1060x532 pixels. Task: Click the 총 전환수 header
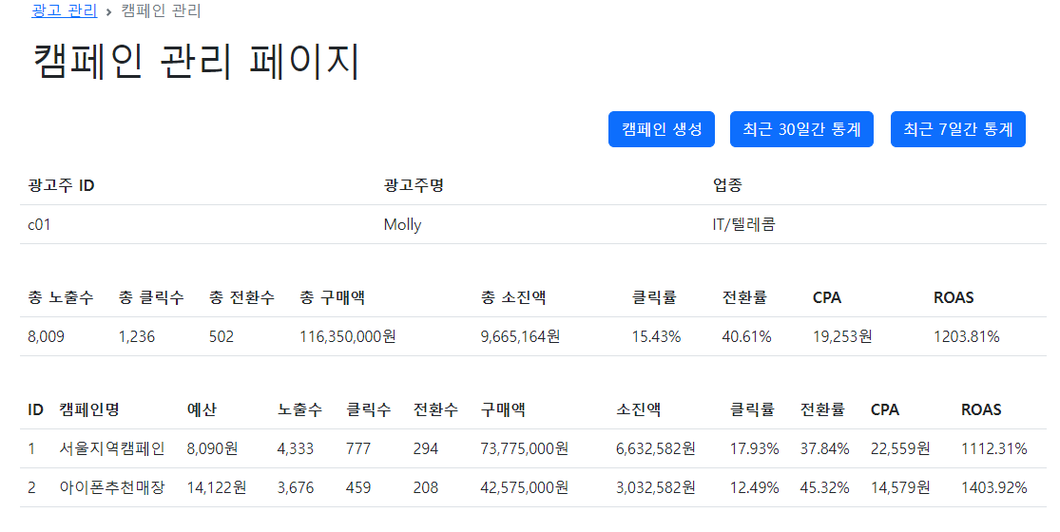coord(241,297)
